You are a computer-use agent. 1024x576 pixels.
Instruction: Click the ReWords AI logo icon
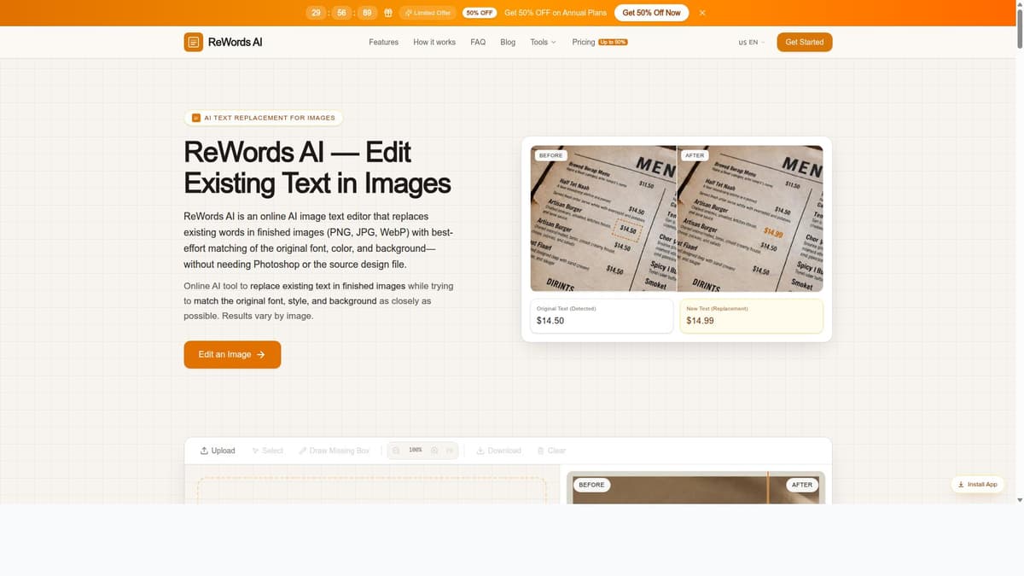tap(194, 42)
